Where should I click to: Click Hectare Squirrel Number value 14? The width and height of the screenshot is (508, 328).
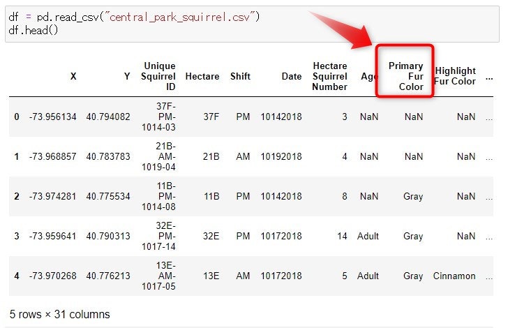pos(342,236)
